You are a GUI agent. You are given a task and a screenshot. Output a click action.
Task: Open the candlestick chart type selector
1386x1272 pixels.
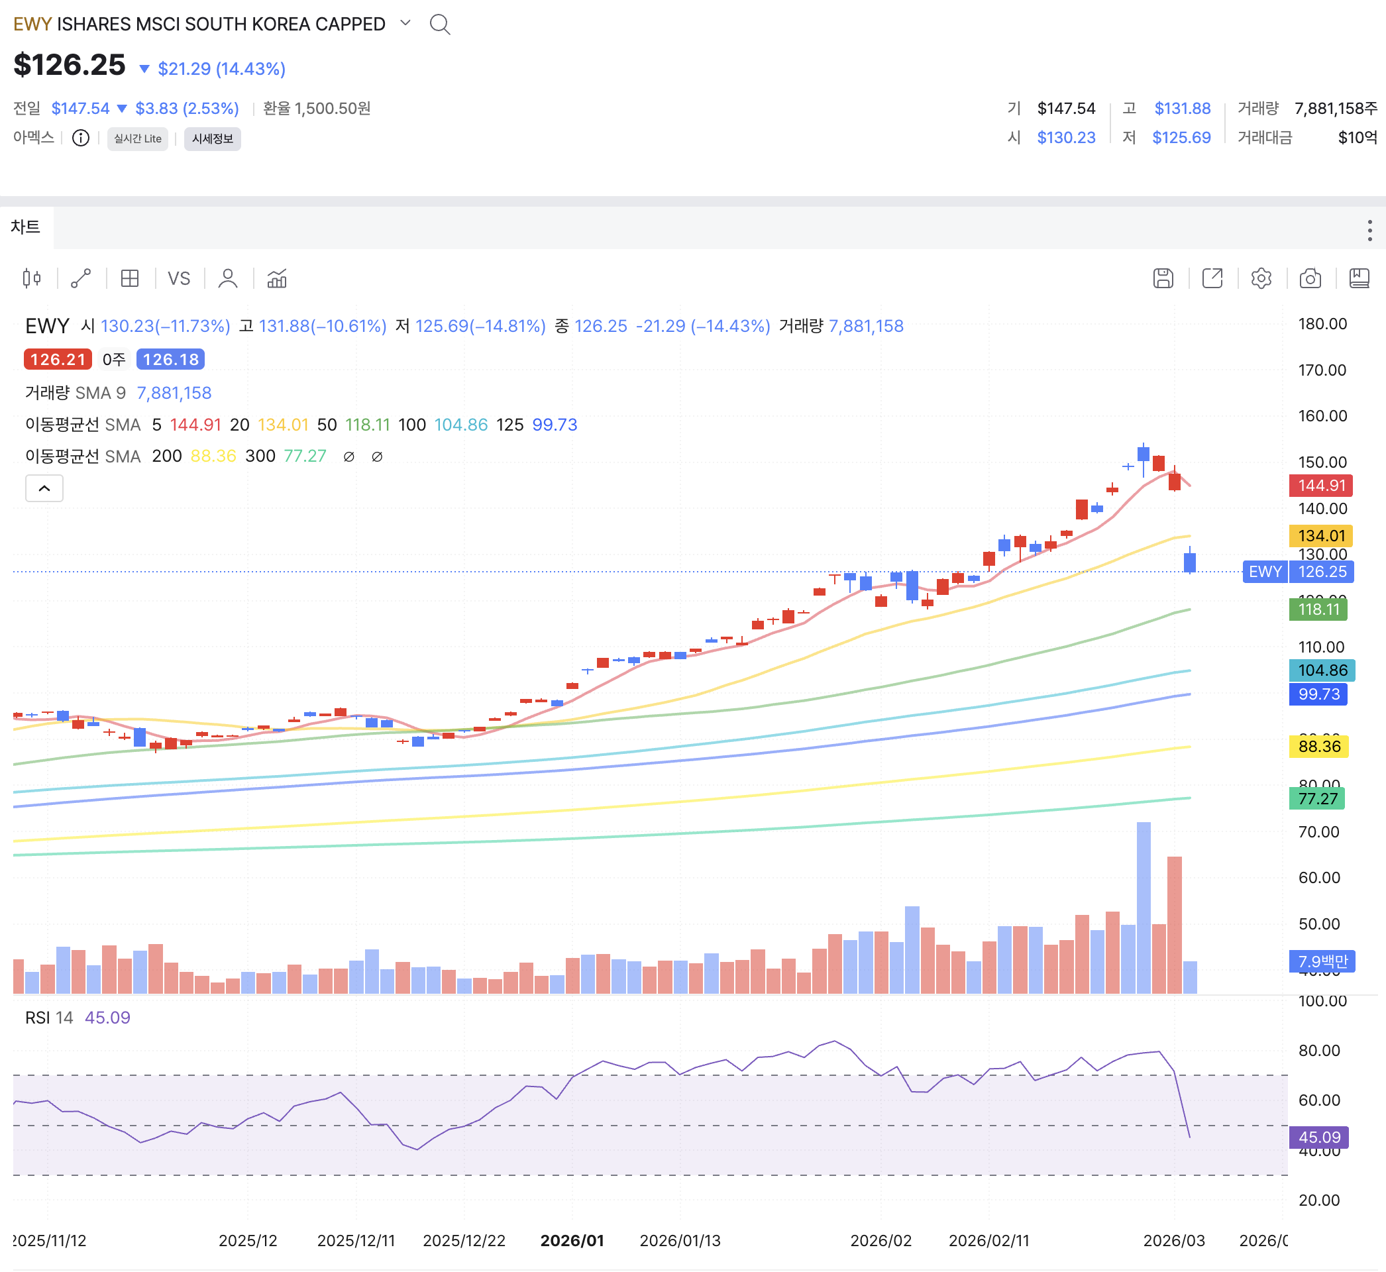point(32,279)
